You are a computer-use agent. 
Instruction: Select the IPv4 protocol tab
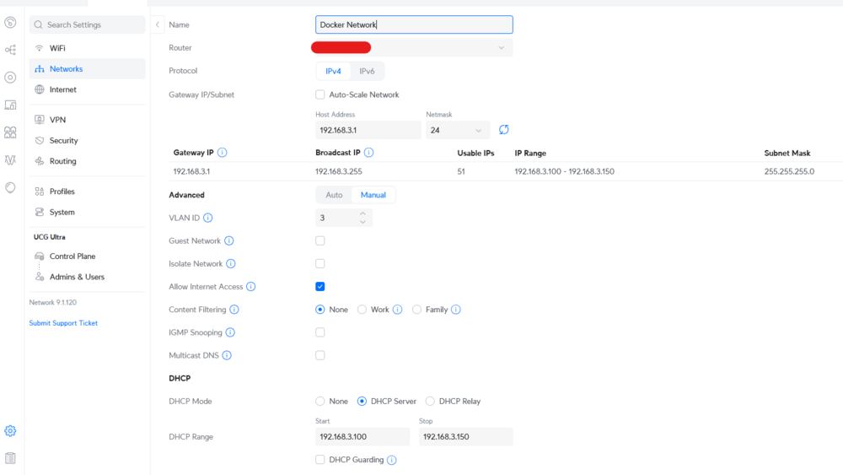point(333,71)
